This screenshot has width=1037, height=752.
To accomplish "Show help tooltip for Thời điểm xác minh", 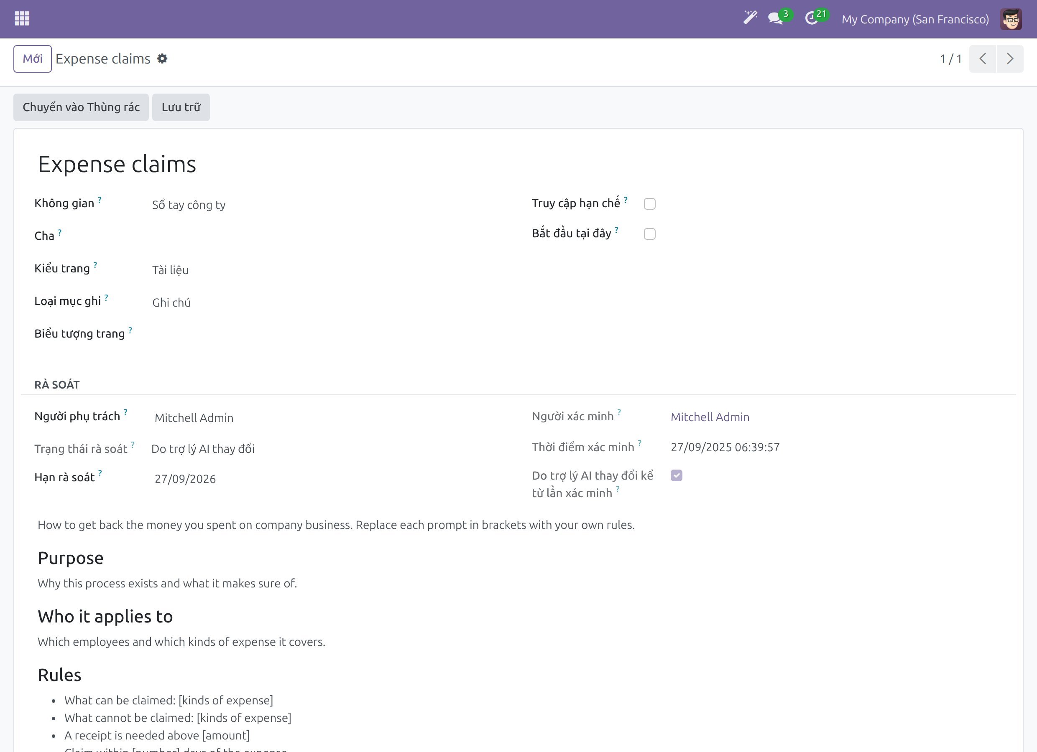I will 640,443.
